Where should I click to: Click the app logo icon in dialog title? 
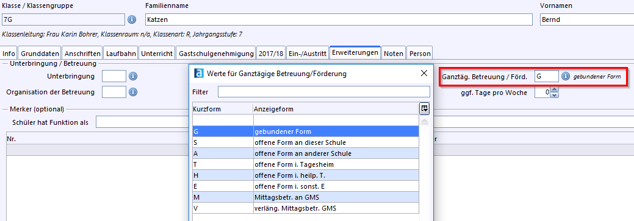198,74
